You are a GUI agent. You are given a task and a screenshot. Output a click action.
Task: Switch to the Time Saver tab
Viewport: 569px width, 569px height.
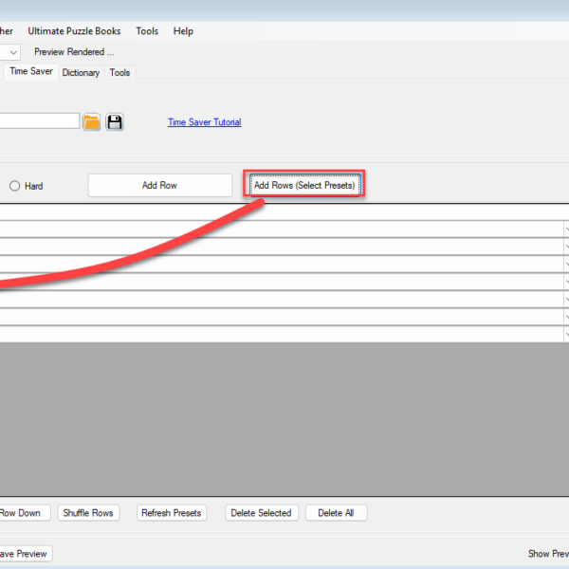[30, 71]
